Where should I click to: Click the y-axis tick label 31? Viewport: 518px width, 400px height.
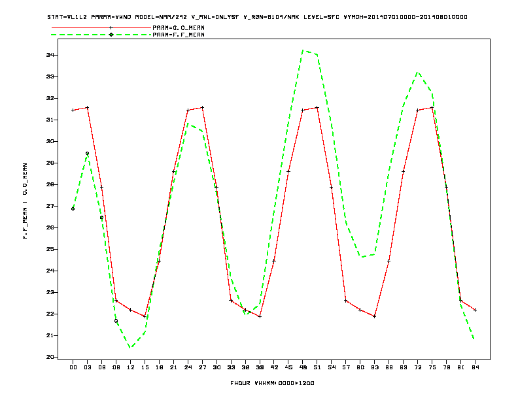(x=50, y=120)
